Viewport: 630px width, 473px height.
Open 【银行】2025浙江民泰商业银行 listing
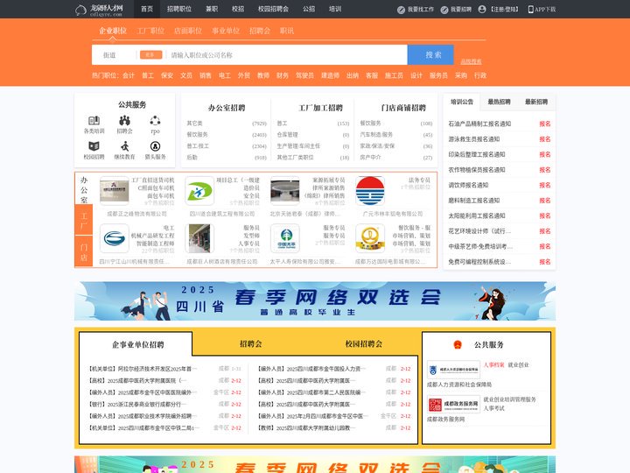138,404
